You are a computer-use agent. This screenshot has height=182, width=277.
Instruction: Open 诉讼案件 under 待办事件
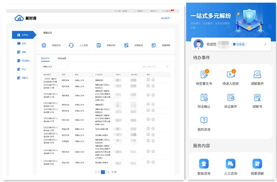point(230,99)
